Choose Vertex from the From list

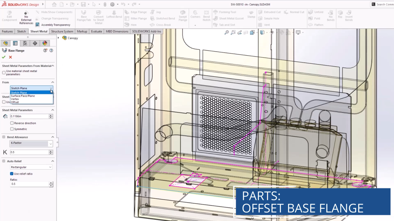[32, 99]
